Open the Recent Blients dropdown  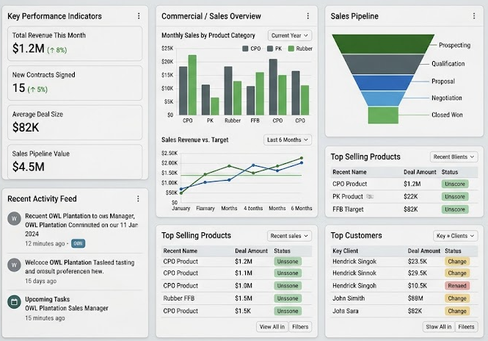click(454, 157)
